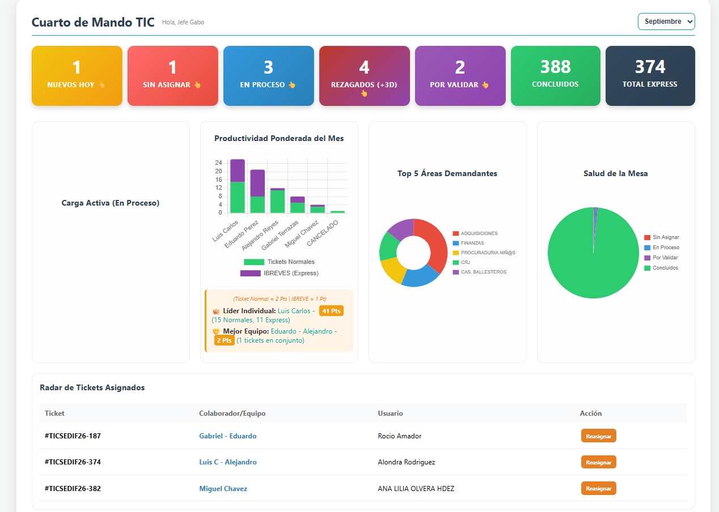Click pointing-hand icon on Nuevos Hoy card
Viewport: 719px width, 512px height.
pos(101,85)
